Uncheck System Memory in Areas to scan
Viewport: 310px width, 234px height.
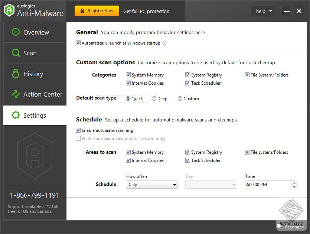(128, 152)
